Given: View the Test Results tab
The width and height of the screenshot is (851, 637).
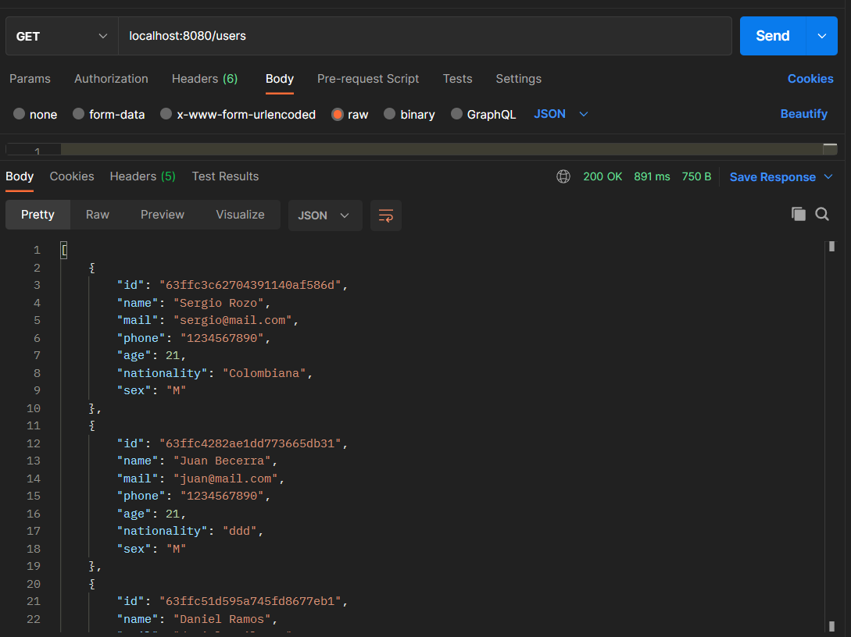Looking at the screenshot, I should 225,176.
